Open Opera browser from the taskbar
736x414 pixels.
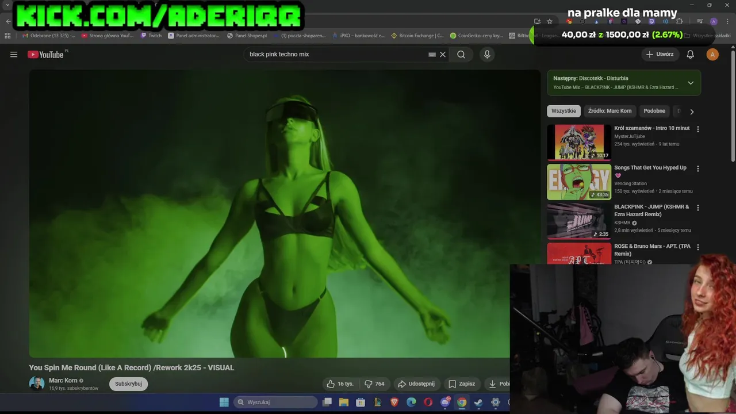pyautogui.click(x=428, y=402)
